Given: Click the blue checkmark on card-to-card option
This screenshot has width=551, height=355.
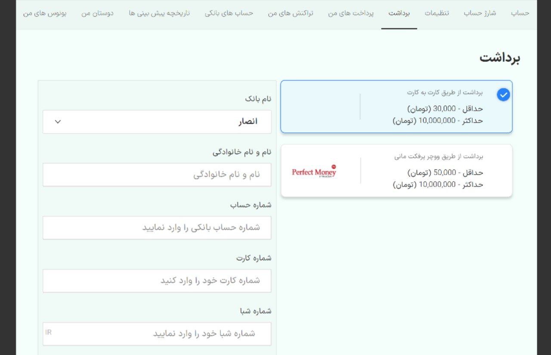Looking at the screenshot, I should click(503, 94).
